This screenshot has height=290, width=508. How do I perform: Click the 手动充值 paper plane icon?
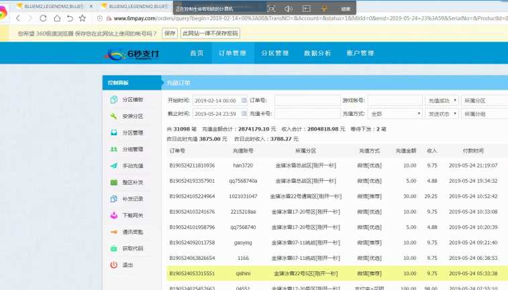[x=113, y=165]
